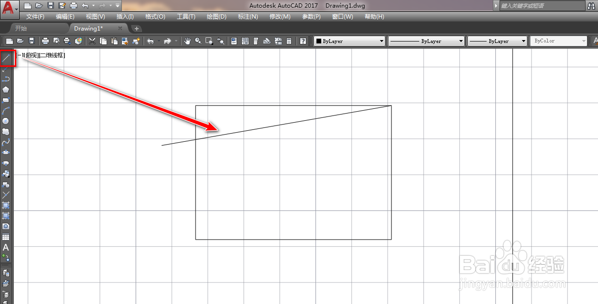The width and height of the screenshot is (598, 304).
Task: Select the Polyline tool
Action: click(6, 79)
